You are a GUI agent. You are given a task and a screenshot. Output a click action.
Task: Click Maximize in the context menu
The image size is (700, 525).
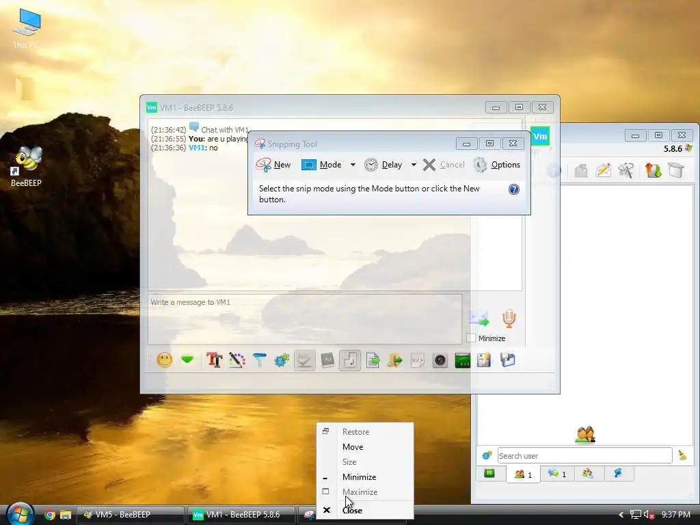coord(365,492)
